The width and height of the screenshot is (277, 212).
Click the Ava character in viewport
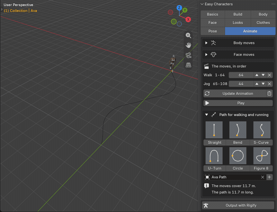(172, 63)
